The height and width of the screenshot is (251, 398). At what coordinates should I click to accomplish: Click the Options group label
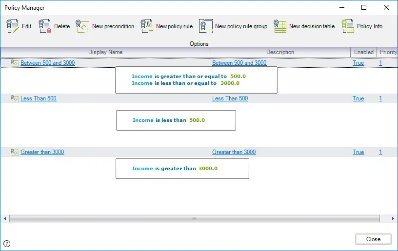click(199, 43)
